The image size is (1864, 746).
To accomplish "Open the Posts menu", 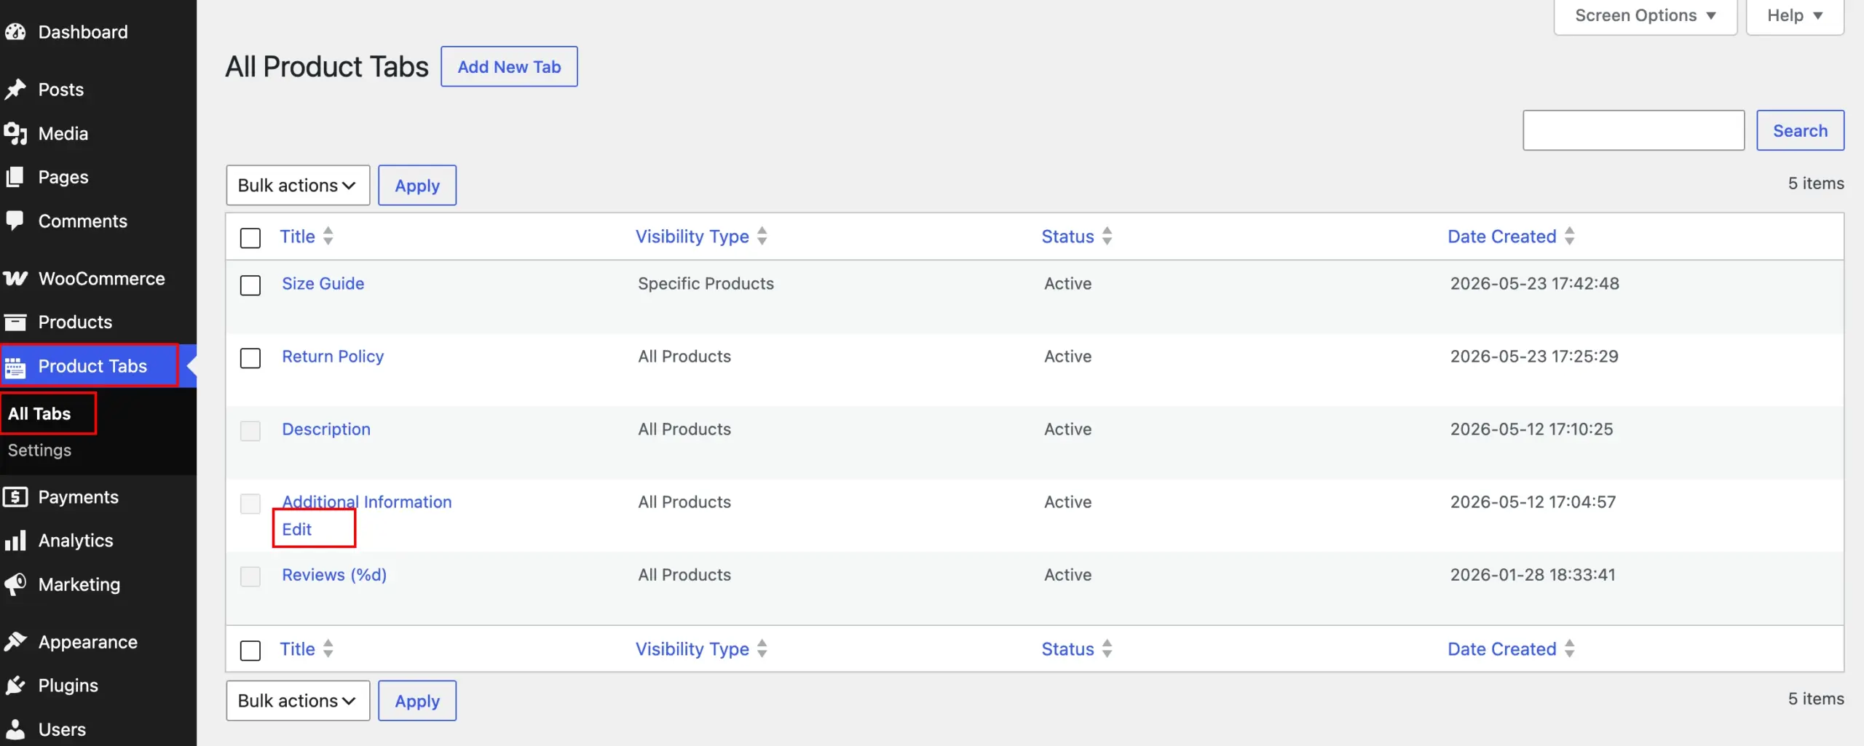I will pyautogui.click(x=61, y=90).
